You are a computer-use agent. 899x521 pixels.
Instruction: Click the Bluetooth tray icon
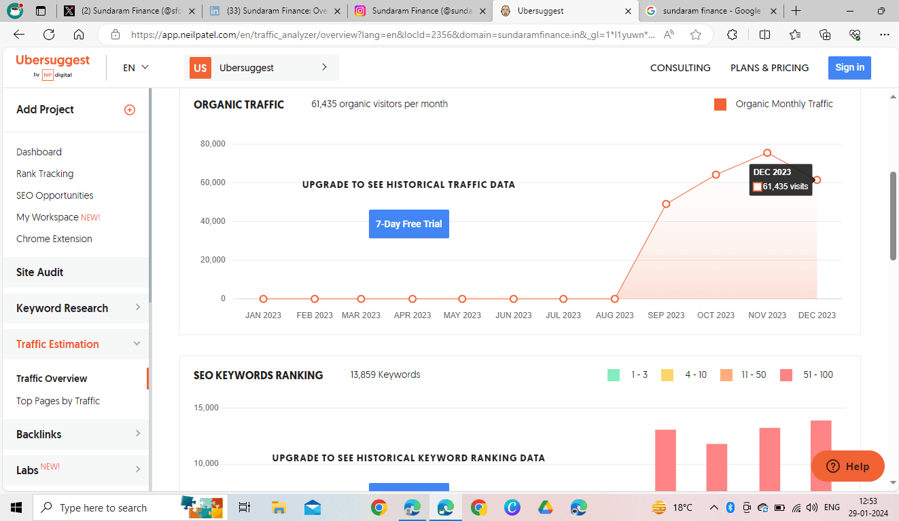click(x=730, y=507)
